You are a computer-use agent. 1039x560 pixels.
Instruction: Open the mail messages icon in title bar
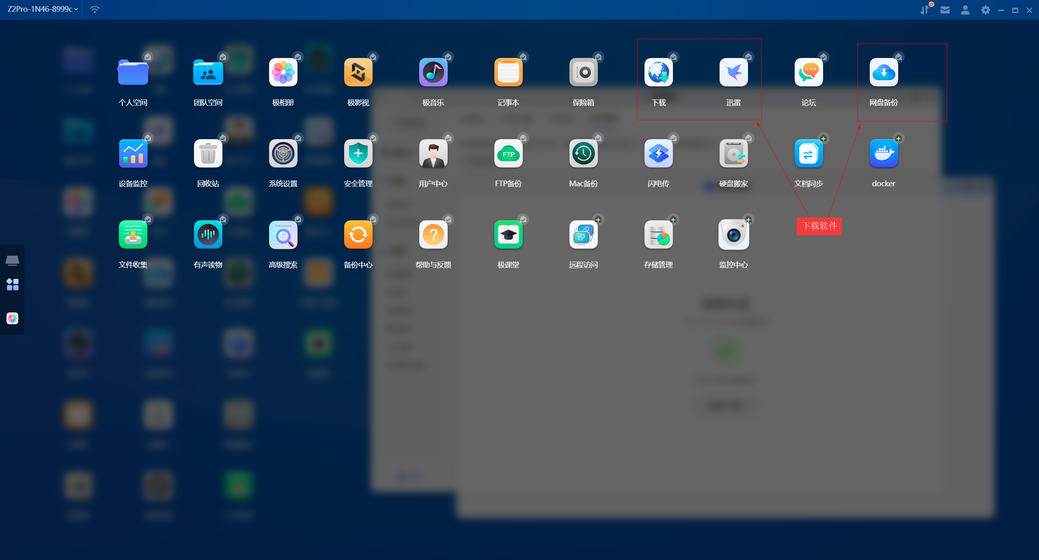click(945, 10)
